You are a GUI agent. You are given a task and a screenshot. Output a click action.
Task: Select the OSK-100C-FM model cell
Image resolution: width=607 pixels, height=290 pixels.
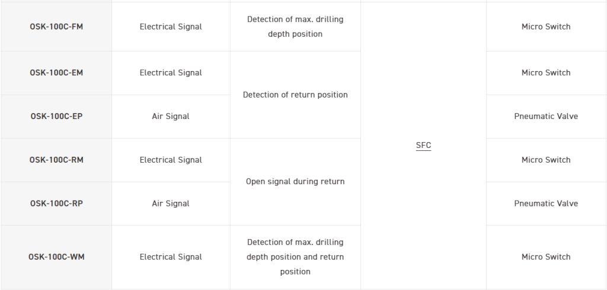click(x=56, y=27)
